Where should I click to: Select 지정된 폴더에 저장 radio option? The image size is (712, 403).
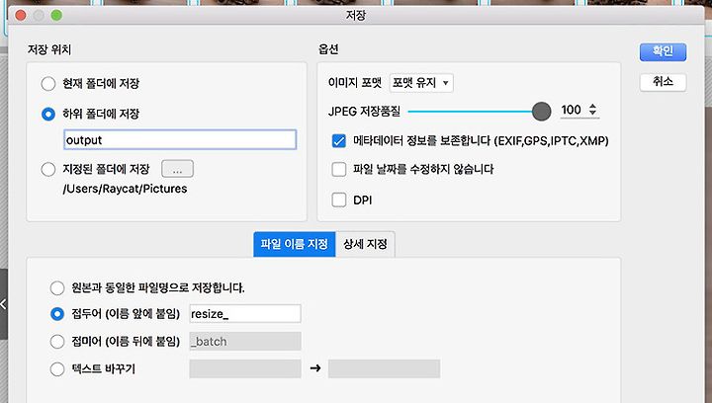[x=48, y=170]
